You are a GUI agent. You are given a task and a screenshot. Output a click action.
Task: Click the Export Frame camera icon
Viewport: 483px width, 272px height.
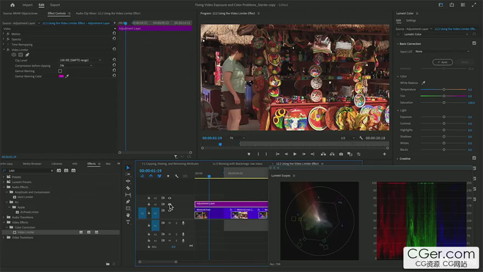pyautogui.click(x=341, y=154)
